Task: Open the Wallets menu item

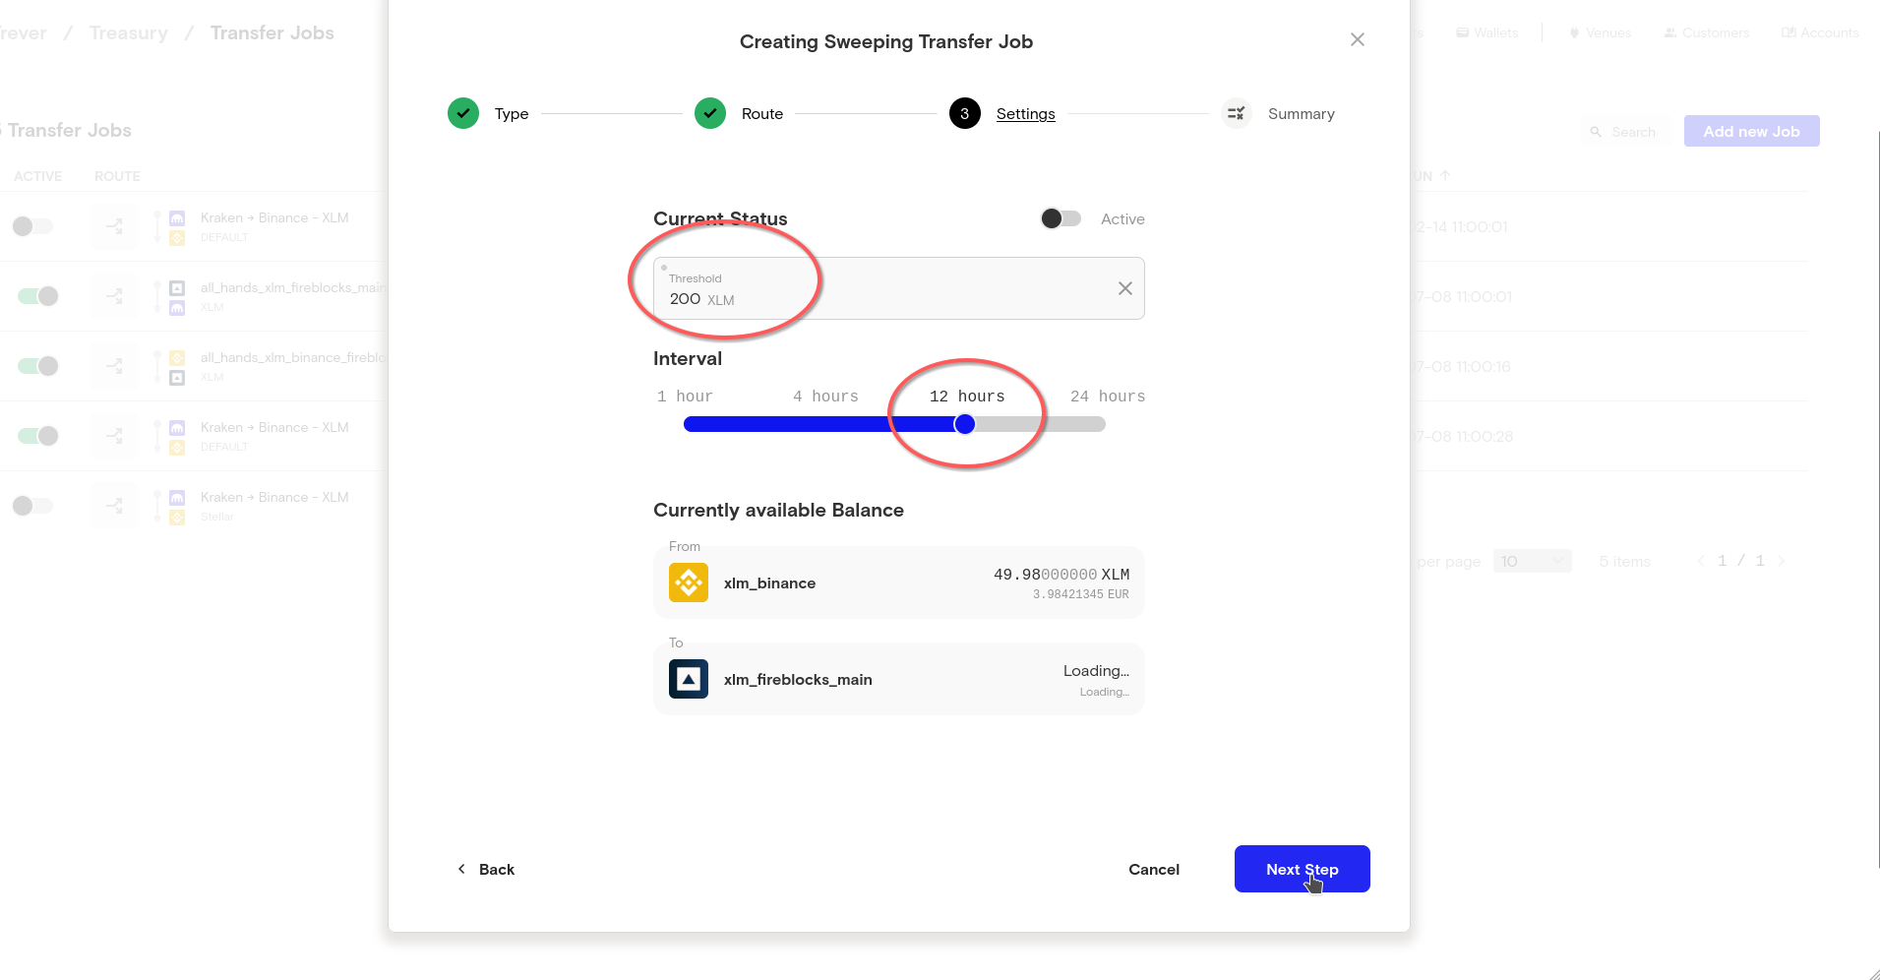Action: (1487, 32)
